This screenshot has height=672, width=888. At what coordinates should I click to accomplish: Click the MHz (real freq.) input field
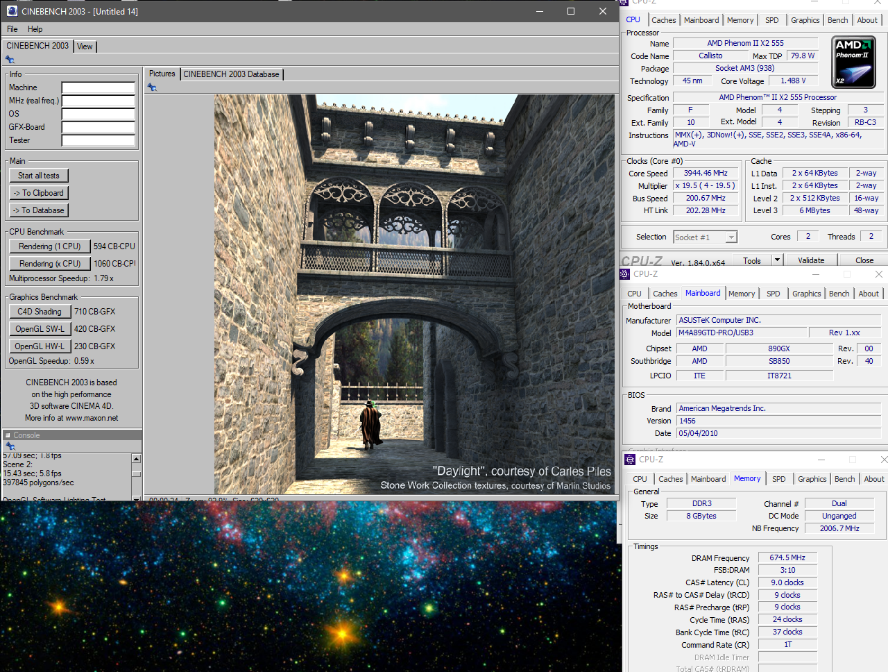pos(99,101)
